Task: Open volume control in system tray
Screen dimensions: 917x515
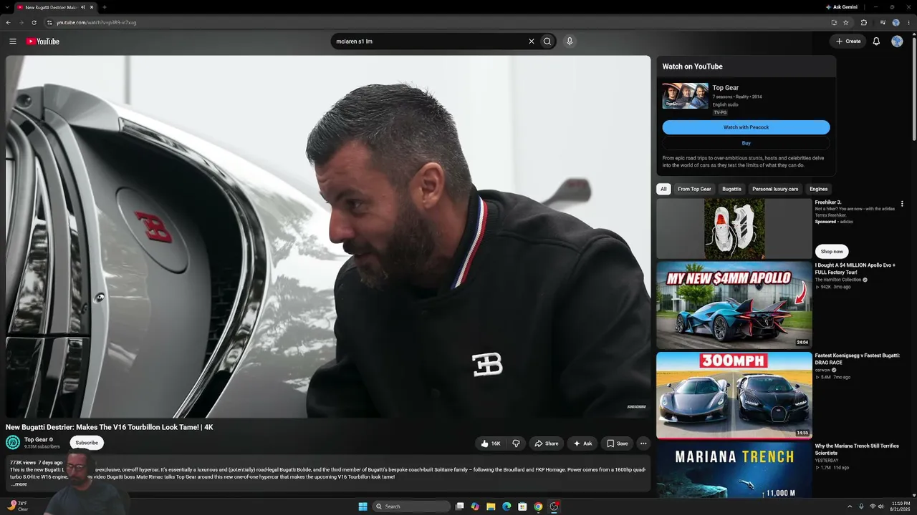Action: click(881, 506)
